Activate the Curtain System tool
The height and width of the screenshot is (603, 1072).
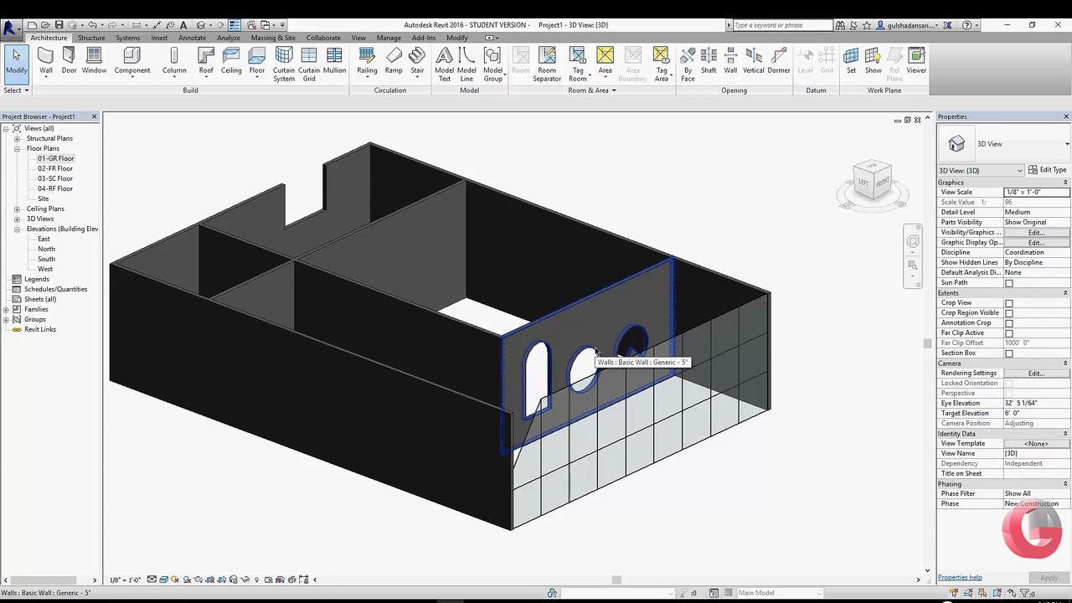click(284, 64)
